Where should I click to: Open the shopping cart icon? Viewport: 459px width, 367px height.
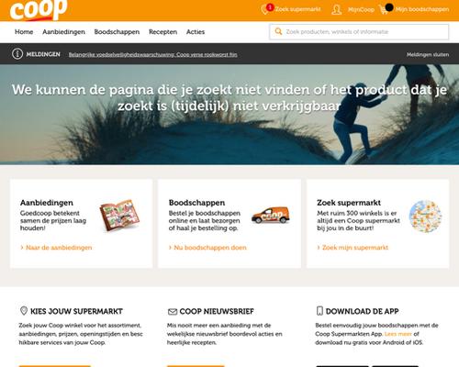384,9
